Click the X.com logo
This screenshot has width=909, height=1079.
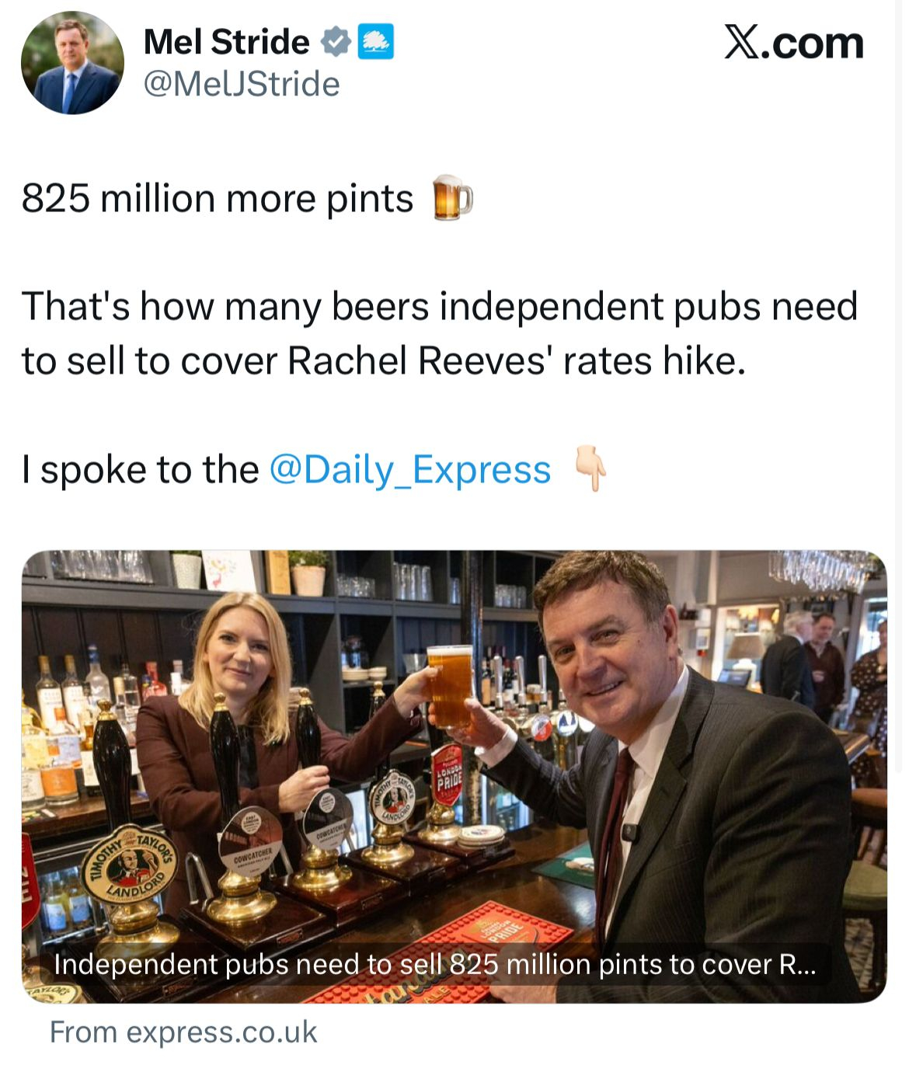coord(793,43)
